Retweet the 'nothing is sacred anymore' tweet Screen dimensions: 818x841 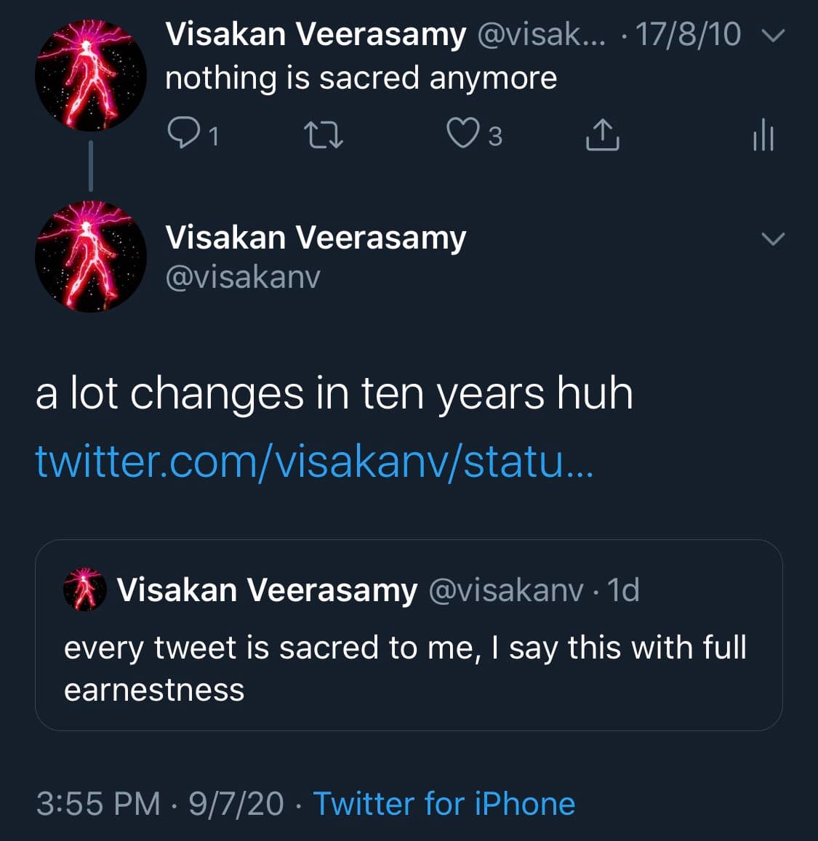[x=323, y=134]
